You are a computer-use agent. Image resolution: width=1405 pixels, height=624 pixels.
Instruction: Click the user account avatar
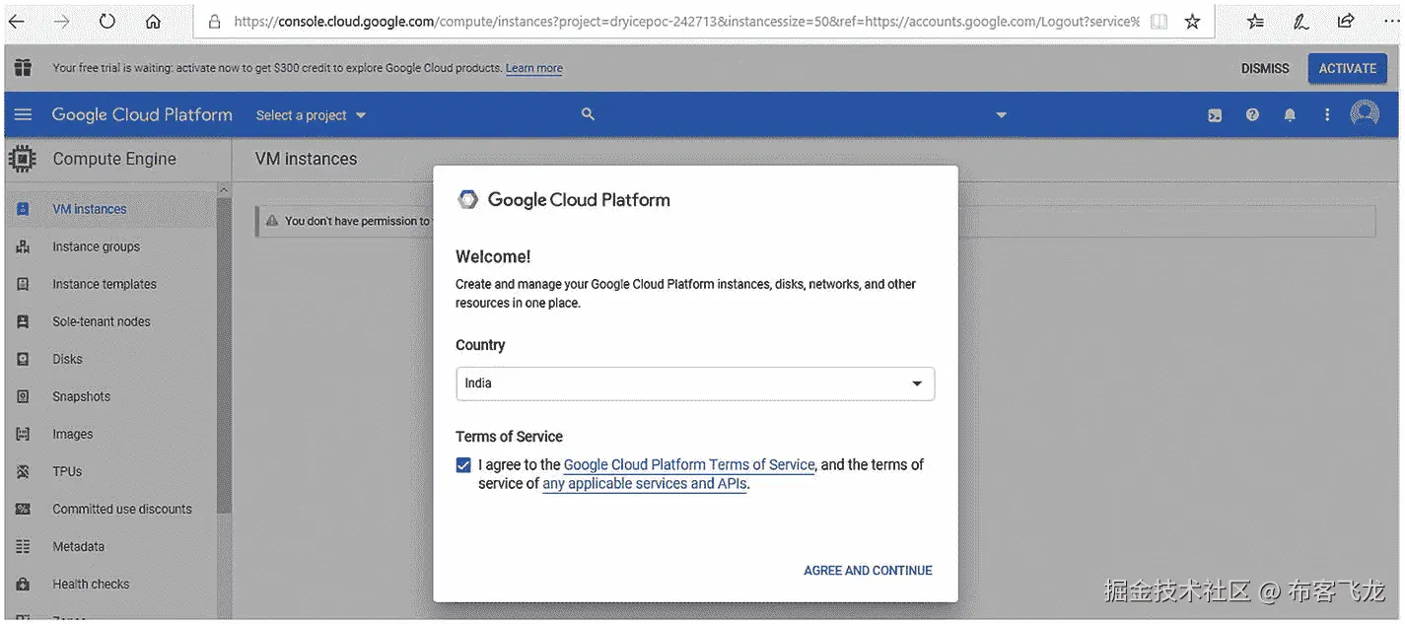point(1365,114)
